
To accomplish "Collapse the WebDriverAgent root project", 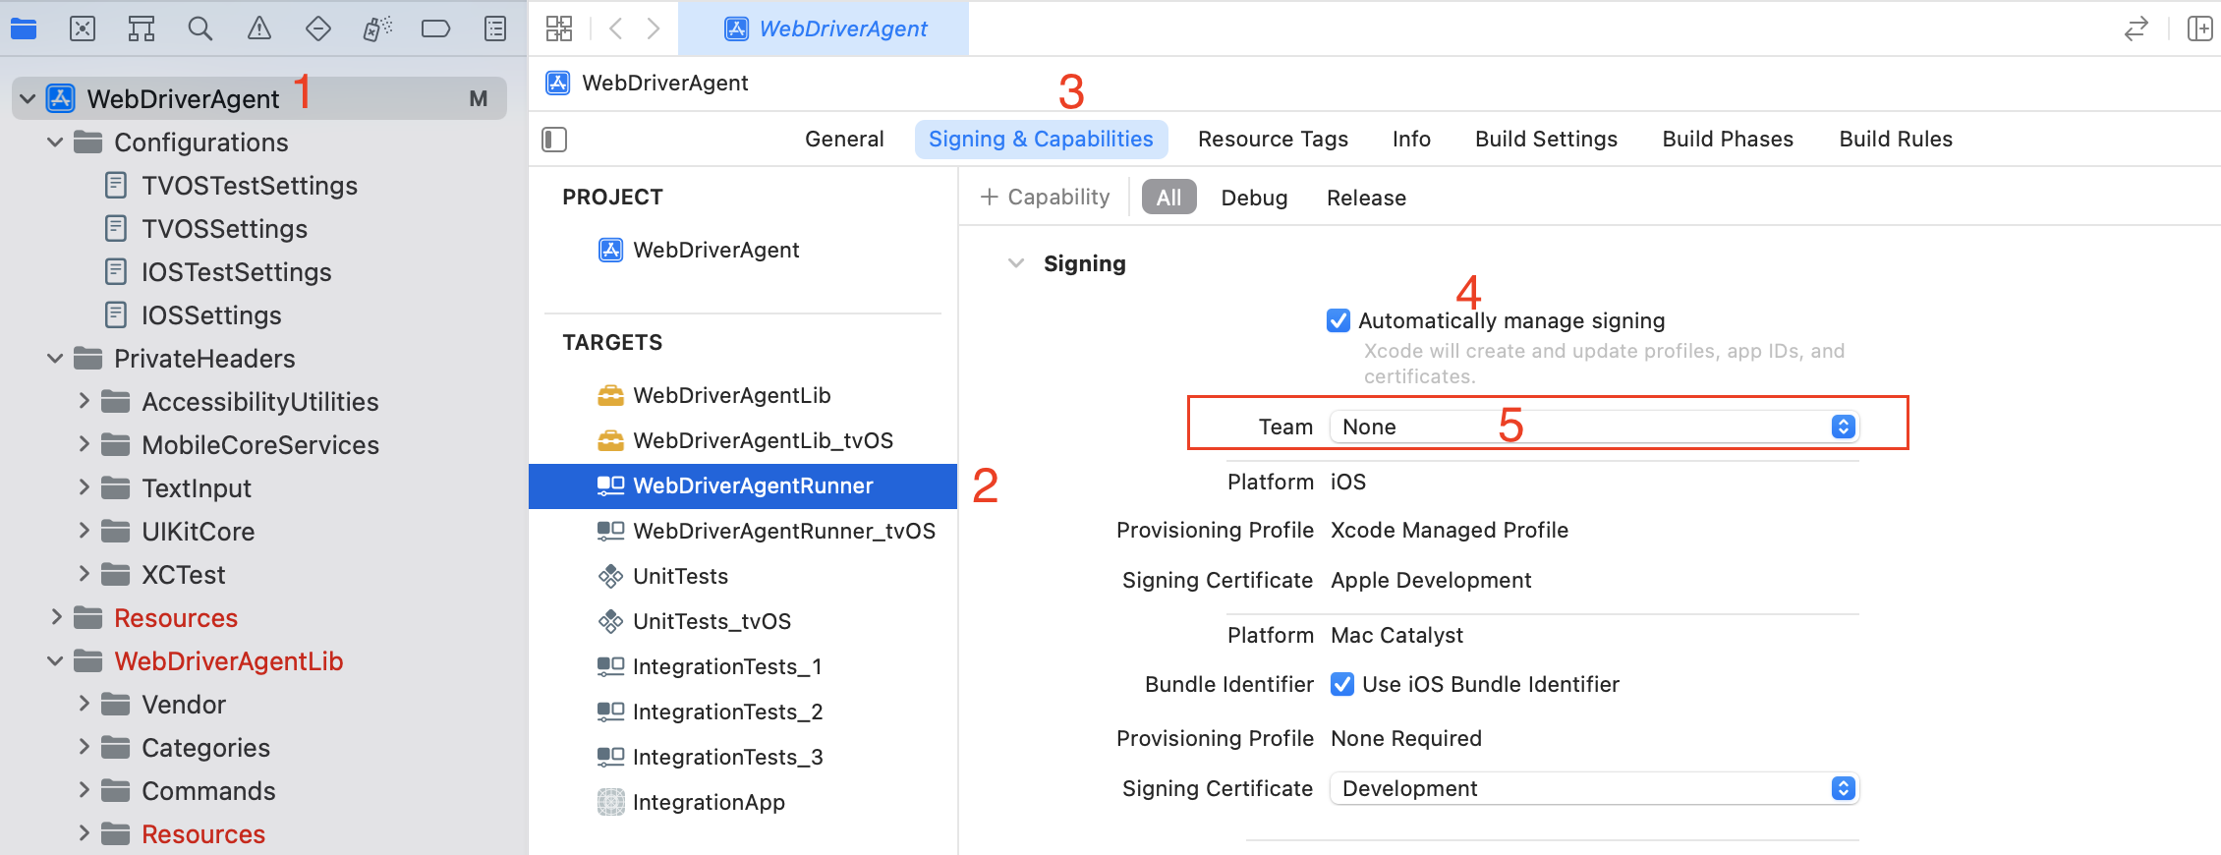I will pos(28,98).
